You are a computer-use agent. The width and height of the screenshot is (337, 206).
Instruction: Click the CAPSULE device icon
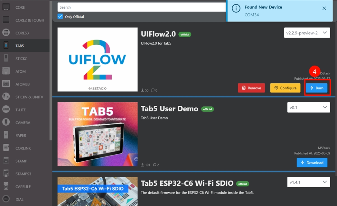pyautogui.click(x=6, y=186)
